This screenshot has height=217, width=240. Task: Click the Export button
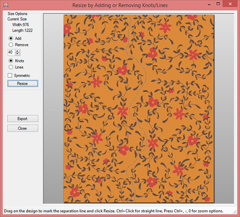[x=23, y=119]
